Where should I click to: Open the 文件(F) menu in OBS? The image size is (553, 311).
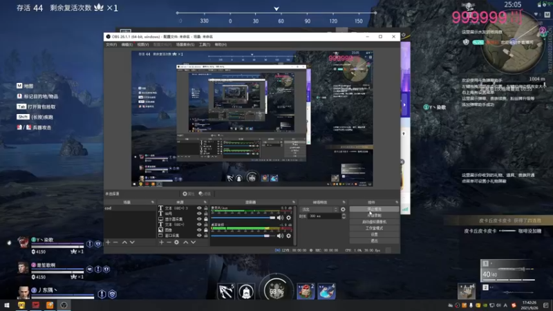(111, 45)
